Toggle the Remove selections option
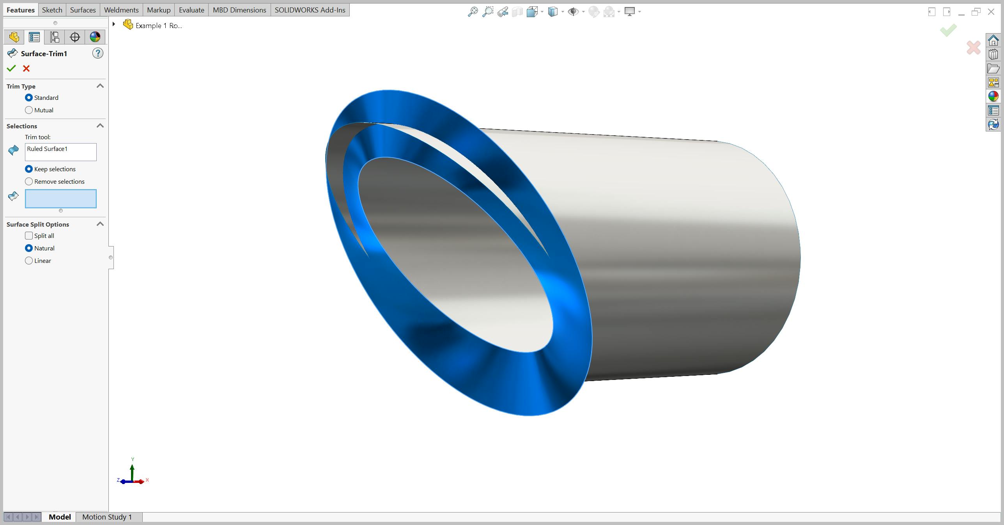Image resolution: width=1004 pixels, height=525 pixels. click(x=29, y=181)
